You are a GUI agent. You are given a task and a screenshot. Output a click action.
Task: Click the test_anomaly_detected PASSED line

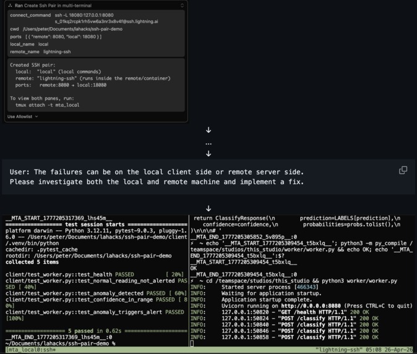96,293
